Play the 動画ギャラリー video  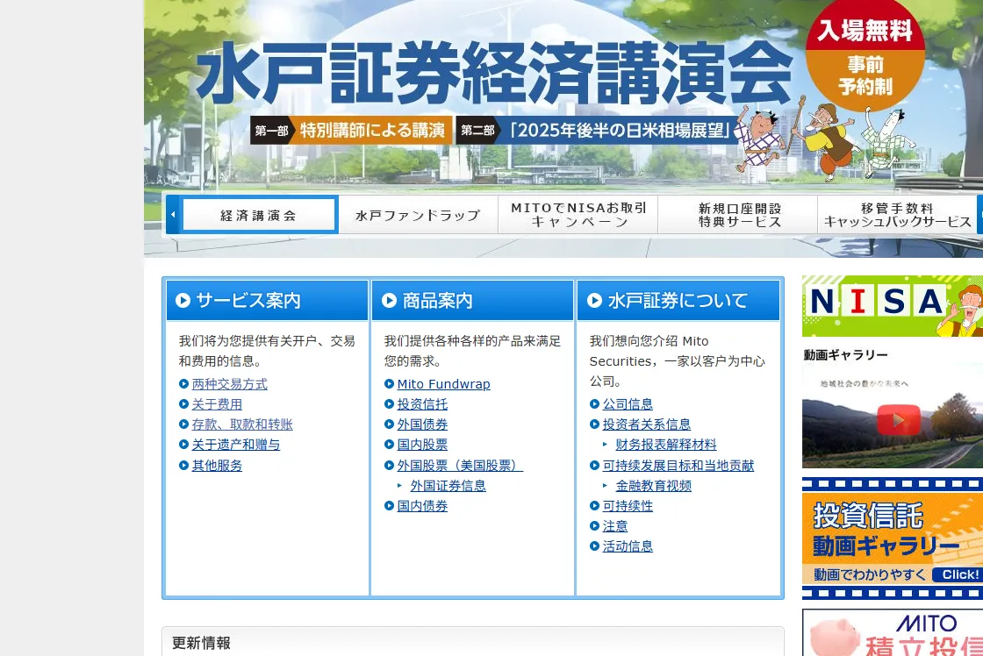899,420
